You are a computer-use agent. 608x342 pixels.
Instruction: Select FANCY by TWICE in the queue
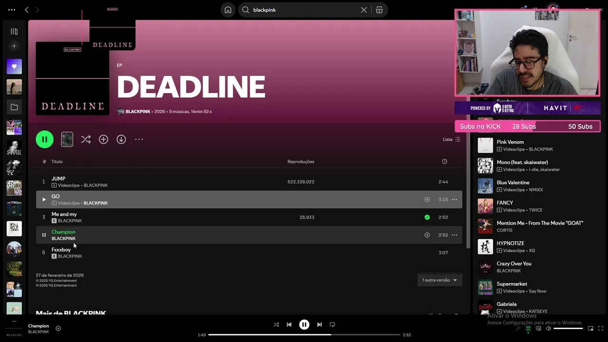[537, 206]
